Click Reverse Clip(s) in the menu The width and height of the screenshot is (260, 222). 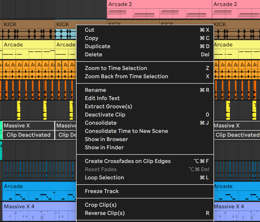(x=145, y=213)
